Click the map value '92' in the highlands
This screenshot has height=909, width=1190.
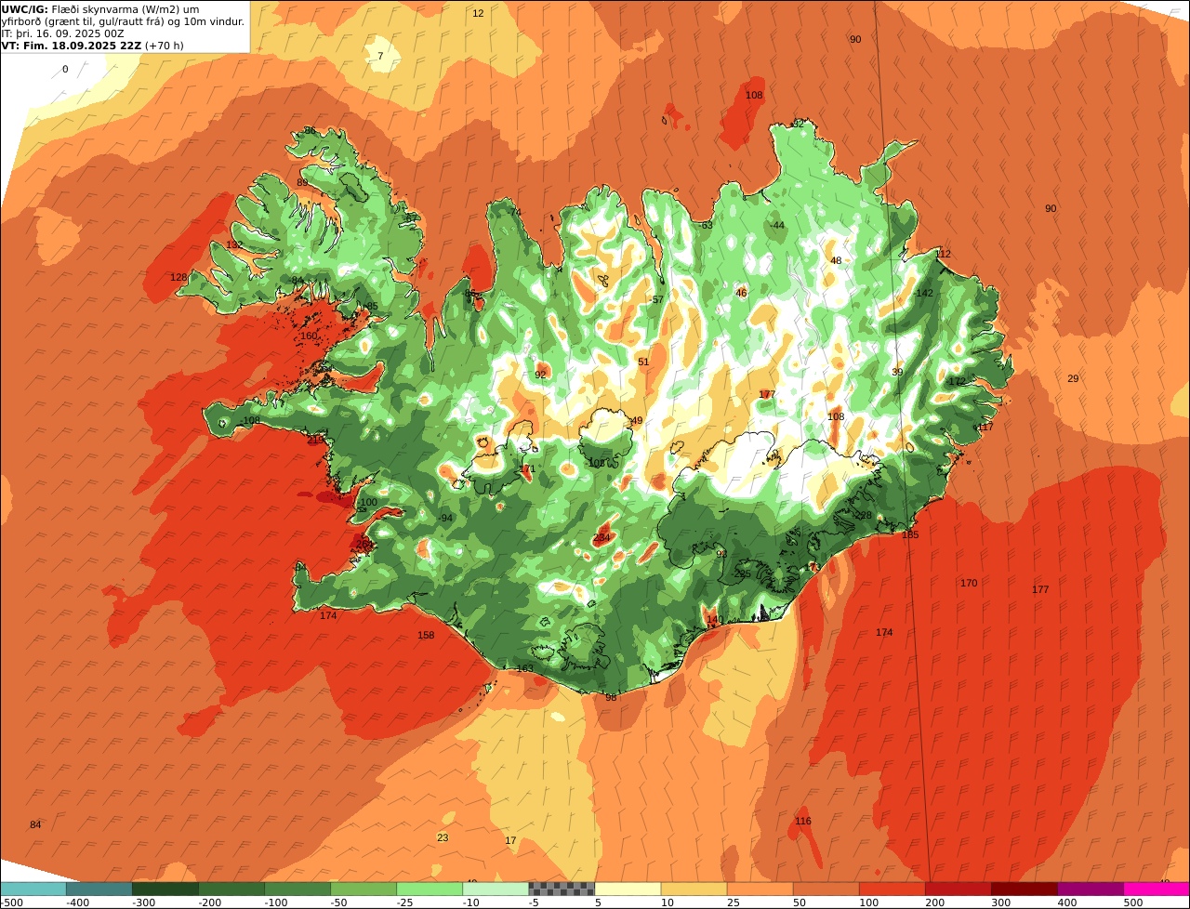point(540,375)
